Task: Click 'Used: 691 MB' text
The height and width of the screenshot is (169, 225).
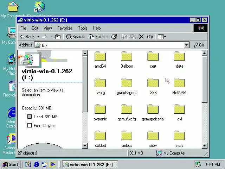Action: click(46, 117)
